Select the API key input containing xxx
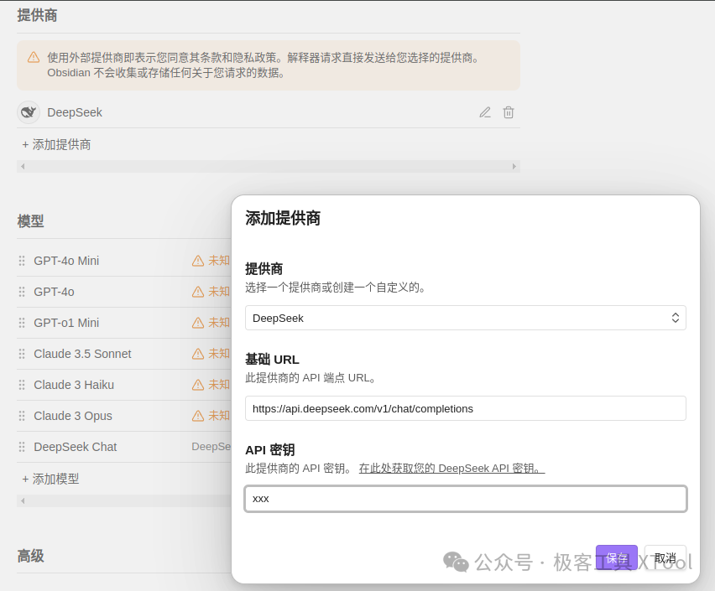The image size is (715, 591). click(465, 498)
